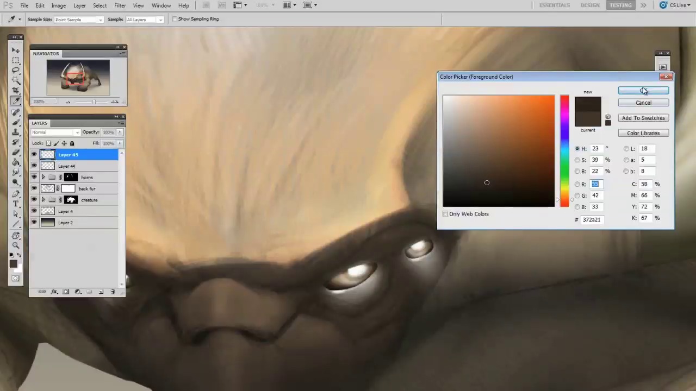This screenshot has width=696, height=391.
Task: Select the L lightness radio button
Action: (626, 149)
